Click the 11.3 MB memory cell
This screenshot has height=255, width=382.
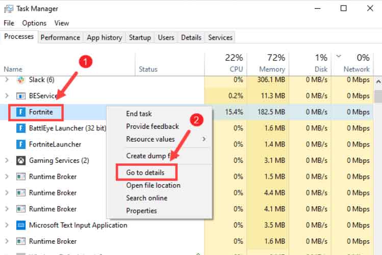(273, 96)
